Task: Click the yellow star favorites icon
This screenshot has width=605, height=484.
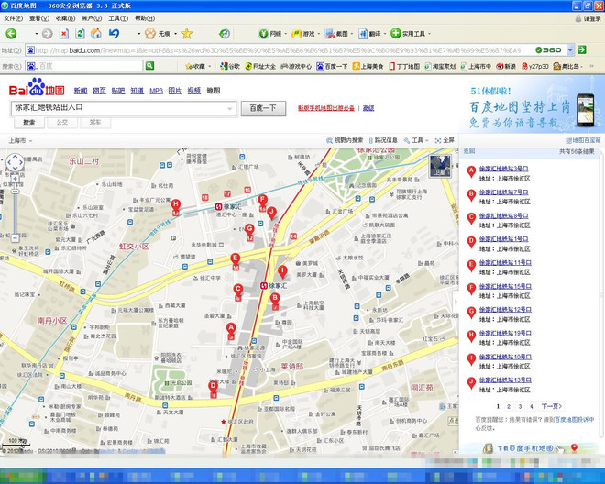Action: [187, 34]
